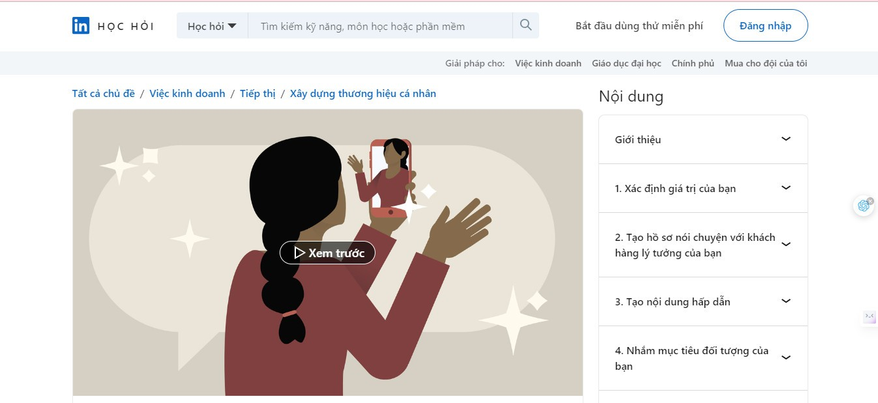Click the search field for skills and subjects
878x403 pixels.
[380, 26]
